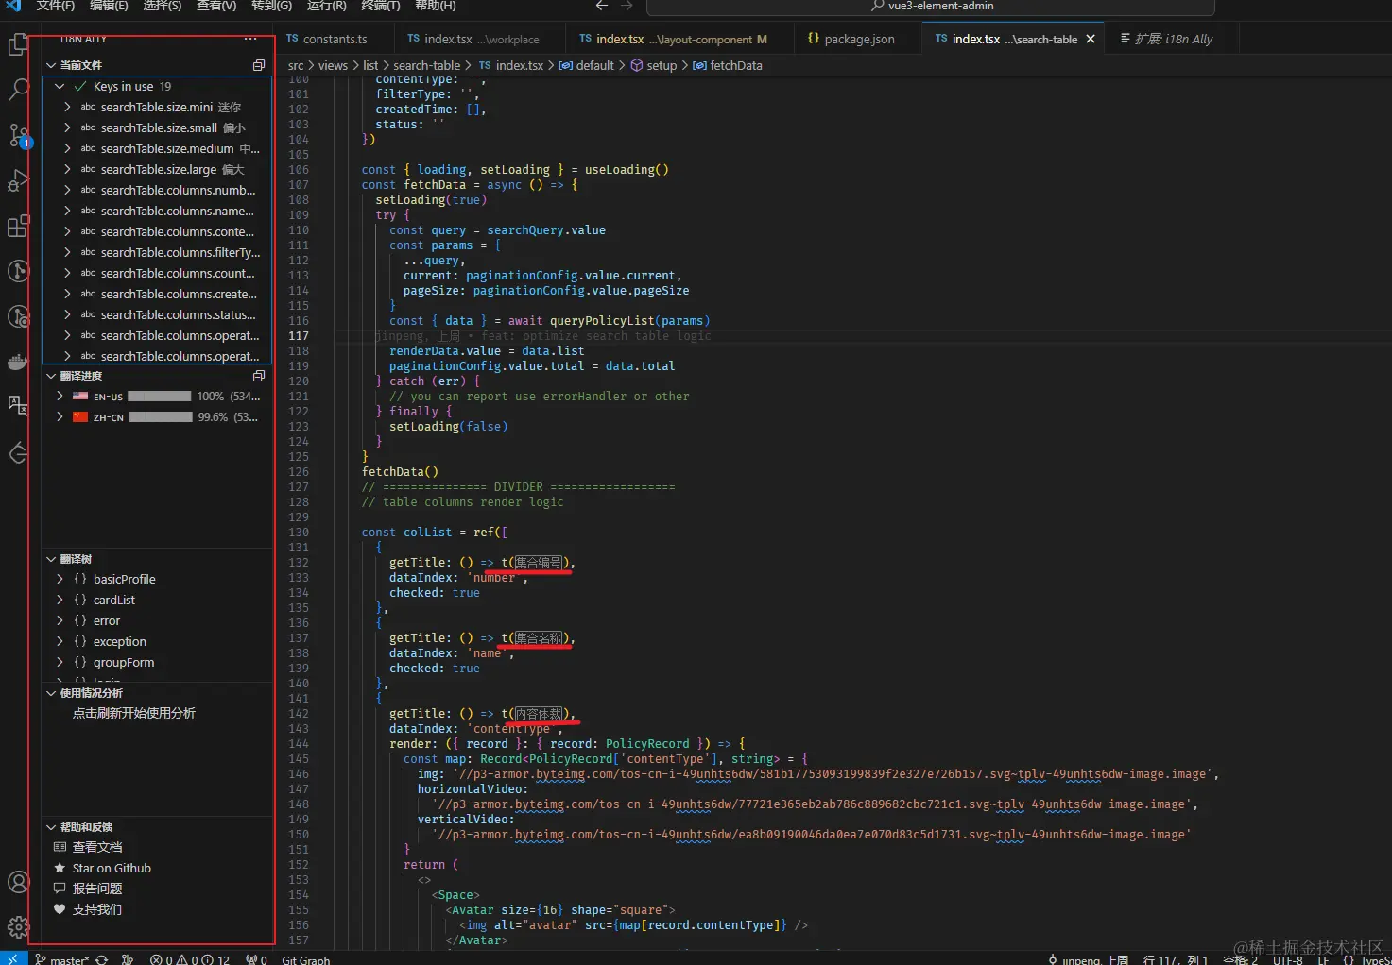Click 点击刷新开始使用分析 link

pyautogui.click(x=134, y=713)
